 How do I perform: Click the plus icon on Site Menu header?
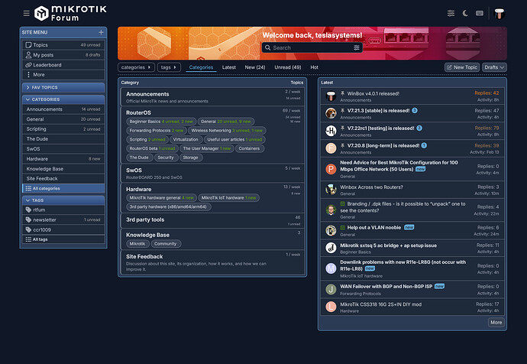[x=101, y=32]
